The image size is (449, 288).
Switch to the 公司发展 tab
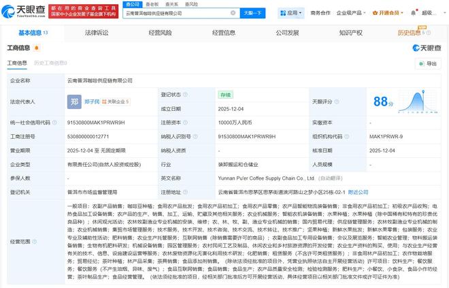pyautogui.click(x=287, y=33)
